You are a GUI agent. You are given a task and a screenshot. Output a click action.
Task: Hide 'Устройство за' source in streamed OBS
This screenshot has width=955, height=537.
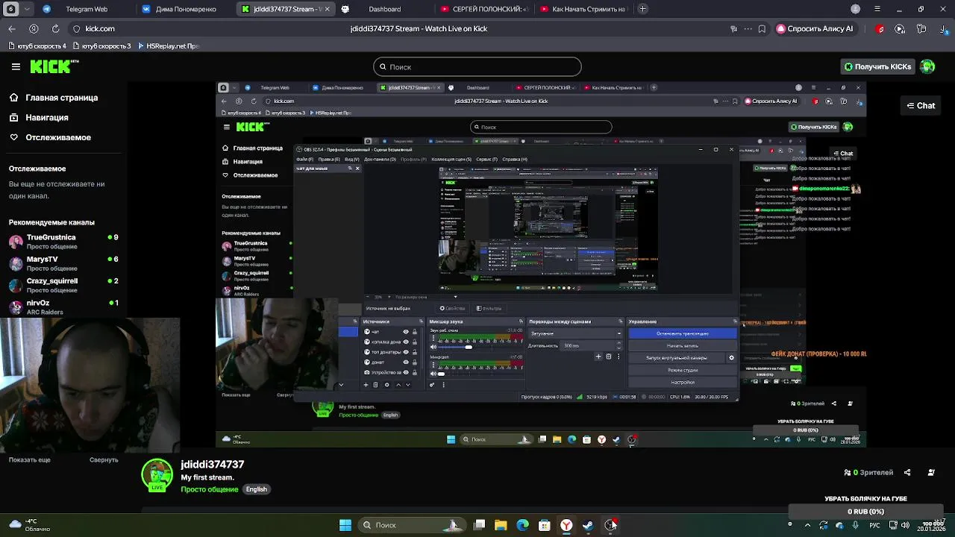click(406, 372)
